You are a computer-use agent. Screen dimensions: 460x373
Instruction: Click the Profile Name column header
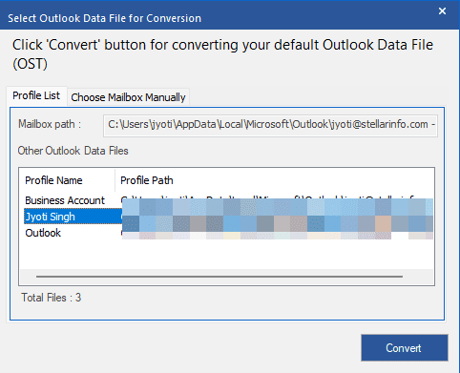(x=67, y=180)
